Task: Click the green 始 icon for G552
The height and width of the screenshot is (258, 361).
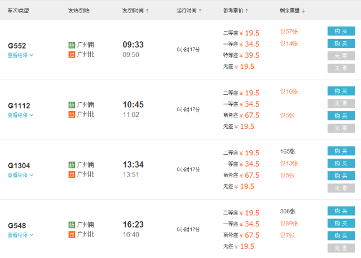Action: pos(72,45)
